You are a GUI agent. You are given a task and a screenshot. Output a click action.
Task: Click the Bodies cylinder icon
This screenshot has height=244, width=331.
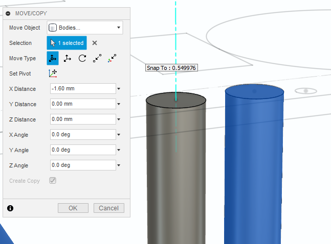[x=53, y=28]
